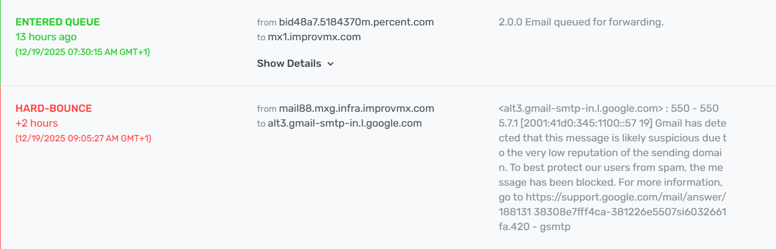Click the green vertical status bar on left
The image size is (776, 249).
1,43
